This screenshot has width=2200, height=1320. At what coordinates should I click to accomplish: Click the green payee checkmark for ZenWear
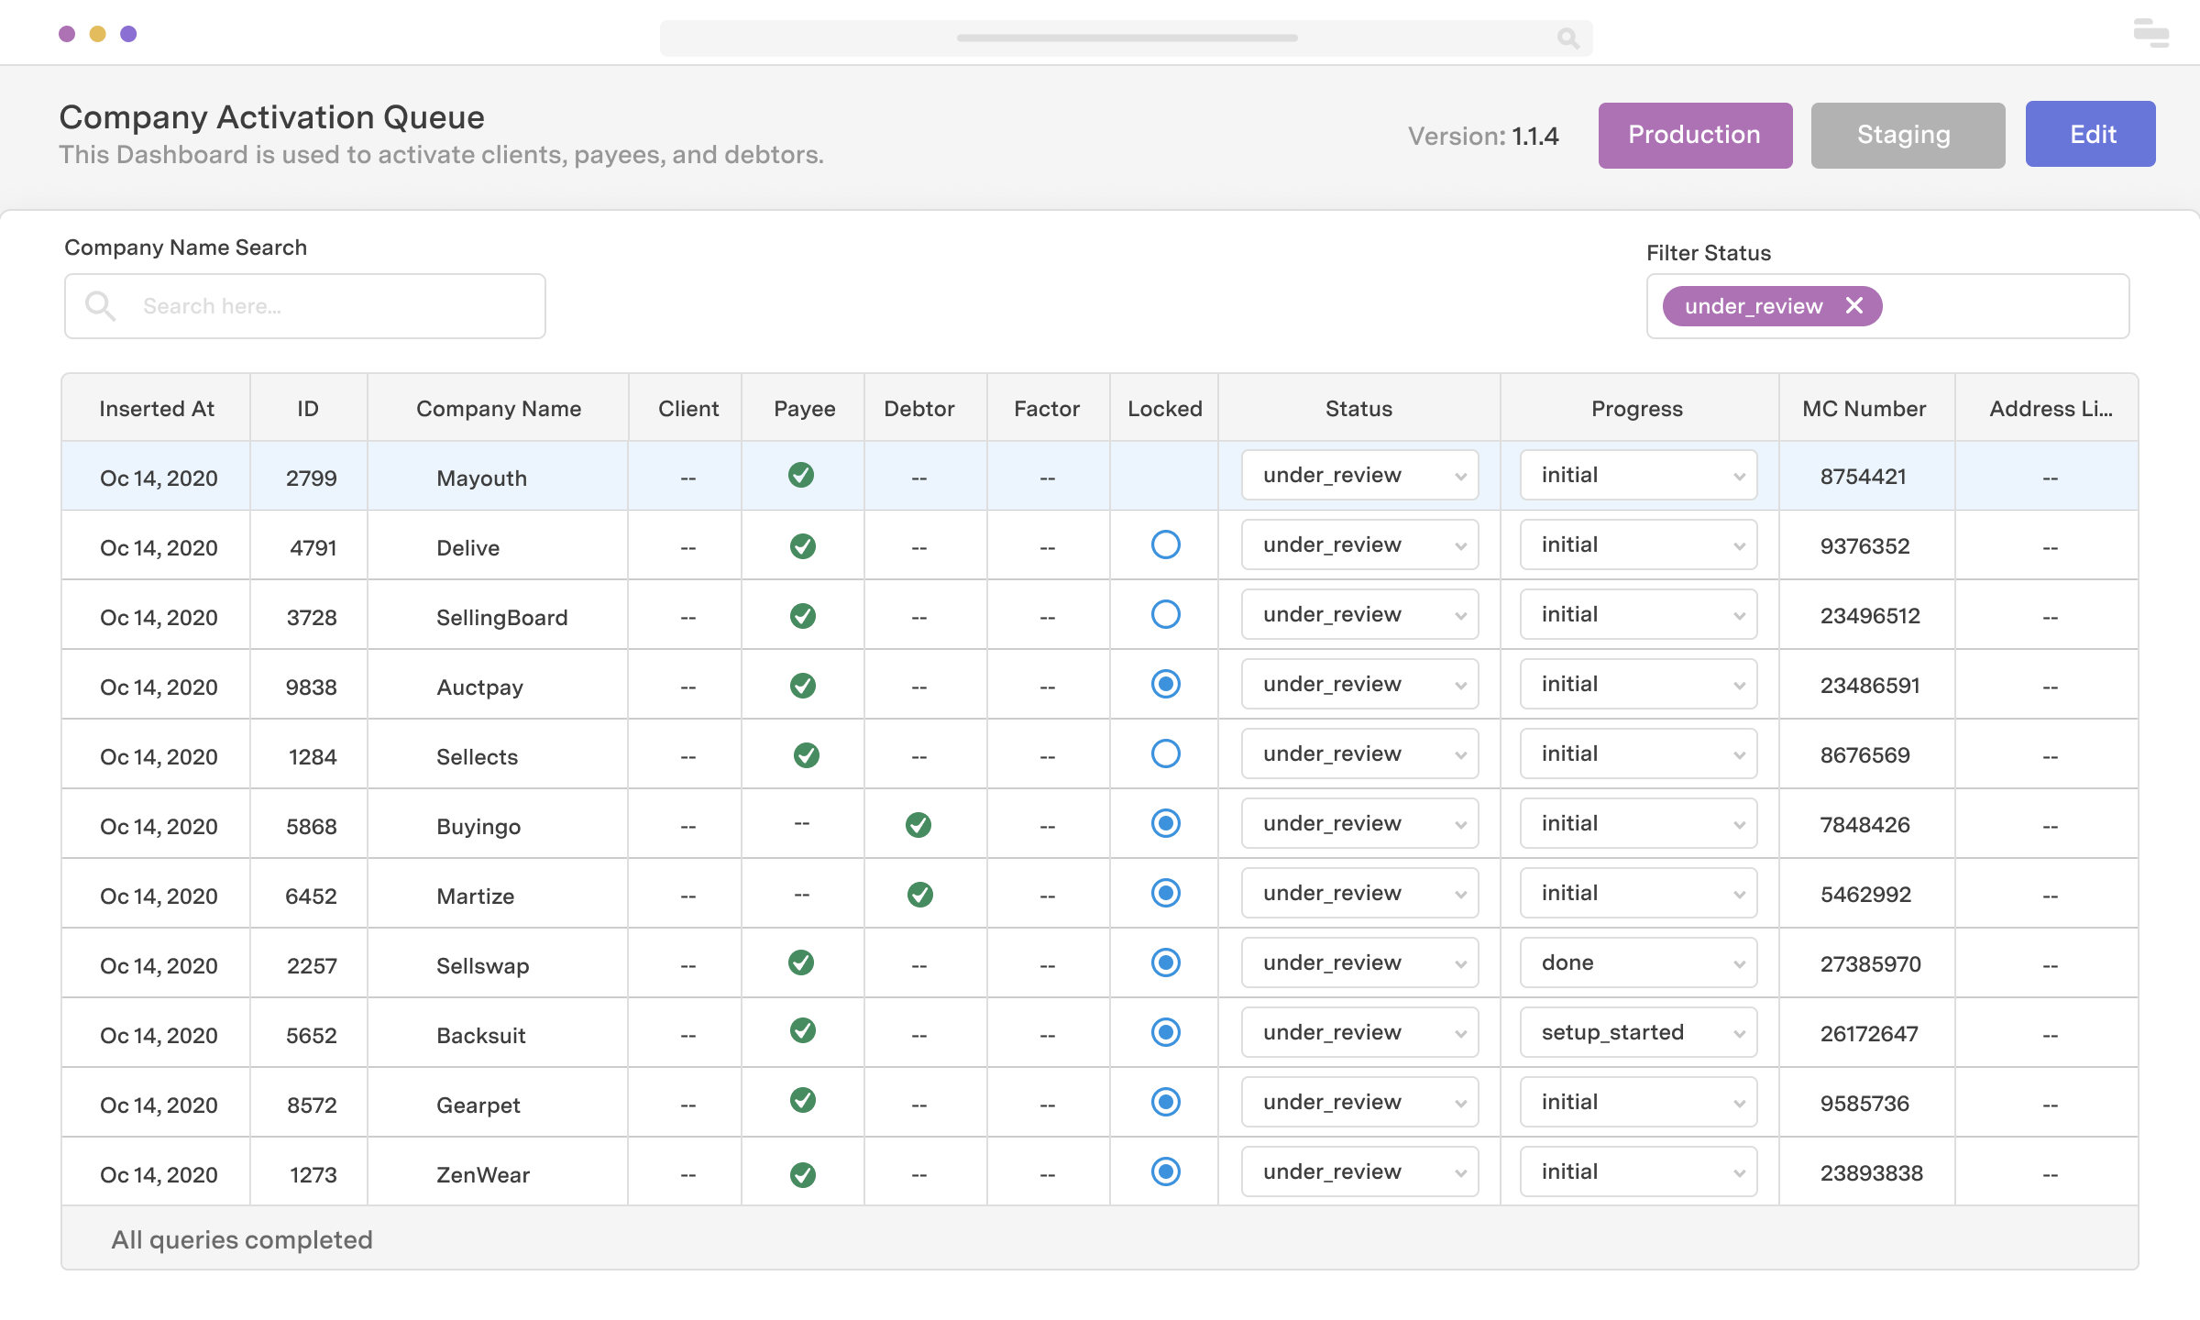coord(803,1171)
